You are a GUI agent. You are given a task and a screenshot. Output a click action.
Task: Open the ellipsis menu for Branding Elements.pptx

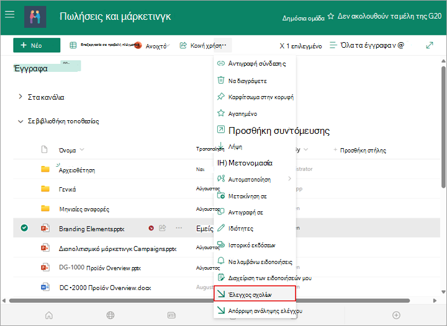[179, 228]
